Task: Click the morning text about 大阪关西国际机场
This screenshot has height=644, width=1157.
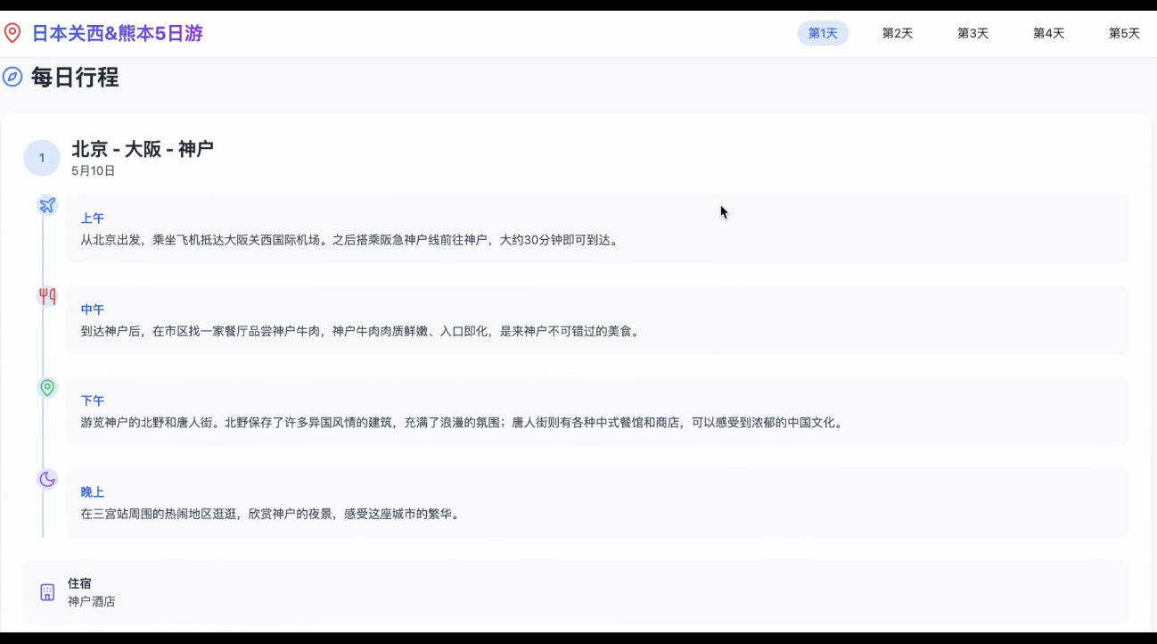Action: [x=349, y=240]
